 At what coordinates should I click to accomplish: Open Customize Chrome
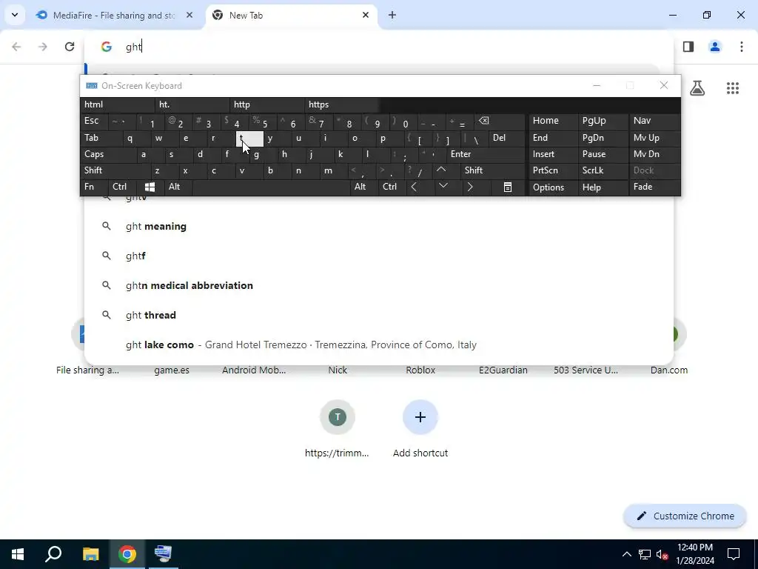(x=685, y=516)
